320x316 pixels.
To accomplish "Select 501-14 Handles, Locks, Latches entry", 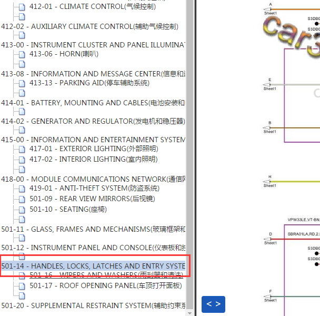I will (x=93, y=266).
